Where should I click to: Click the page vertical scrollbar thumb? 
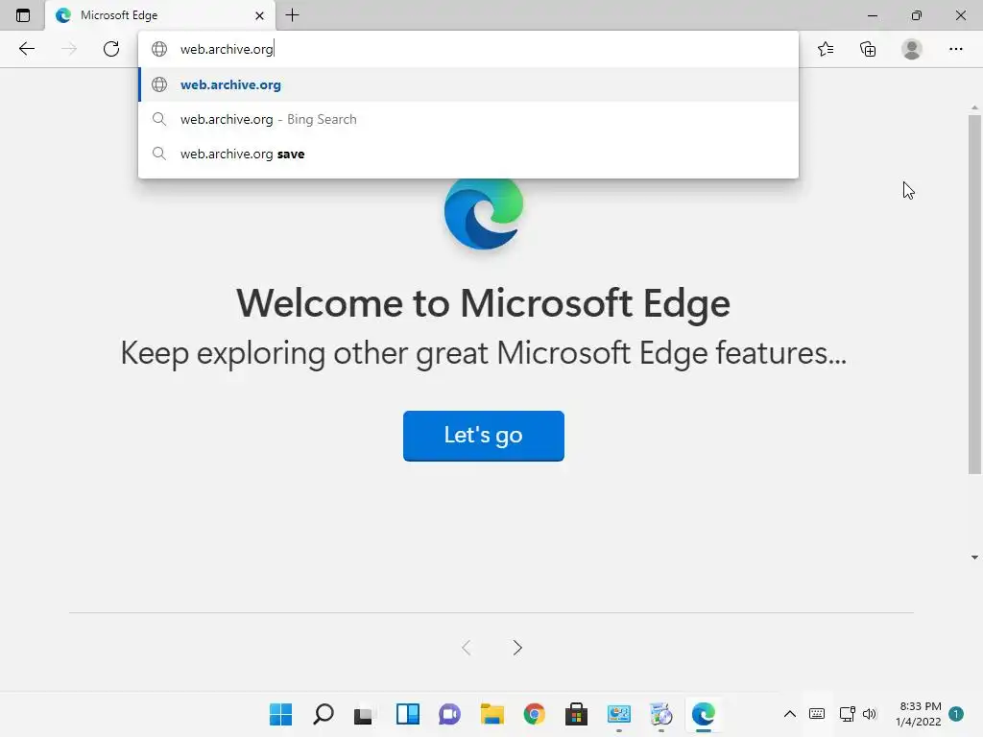point(974,295)
